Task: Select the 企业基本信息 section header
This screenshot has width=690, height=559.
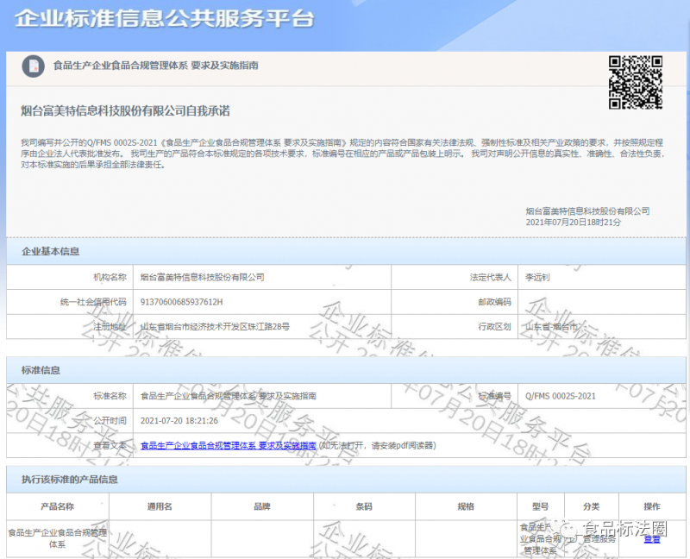Action: pyautogui.click(x=51, y=252)
